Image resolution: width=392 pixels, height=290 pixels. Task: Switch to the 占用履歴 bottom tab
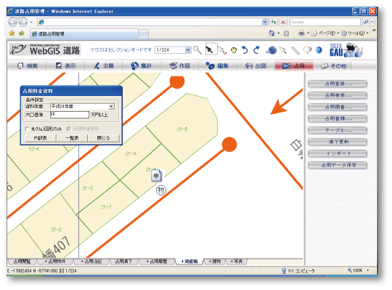click(x=157, y=262)
